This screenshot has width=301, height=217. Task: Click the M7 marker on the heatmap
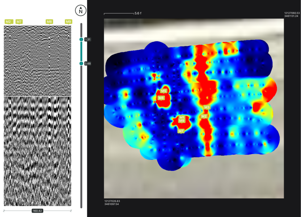tap(181, 131)
